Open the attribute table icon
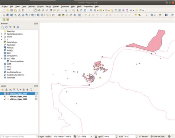Image resolution: width=175 pixels, height=138 pixels. point(116,10)
